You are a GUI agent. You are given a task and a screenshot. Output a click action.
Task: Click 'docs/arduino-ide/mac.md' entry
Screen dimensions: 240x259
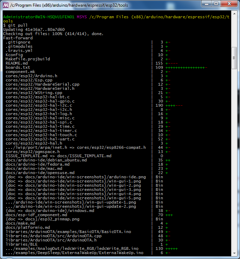coord(34,169)
